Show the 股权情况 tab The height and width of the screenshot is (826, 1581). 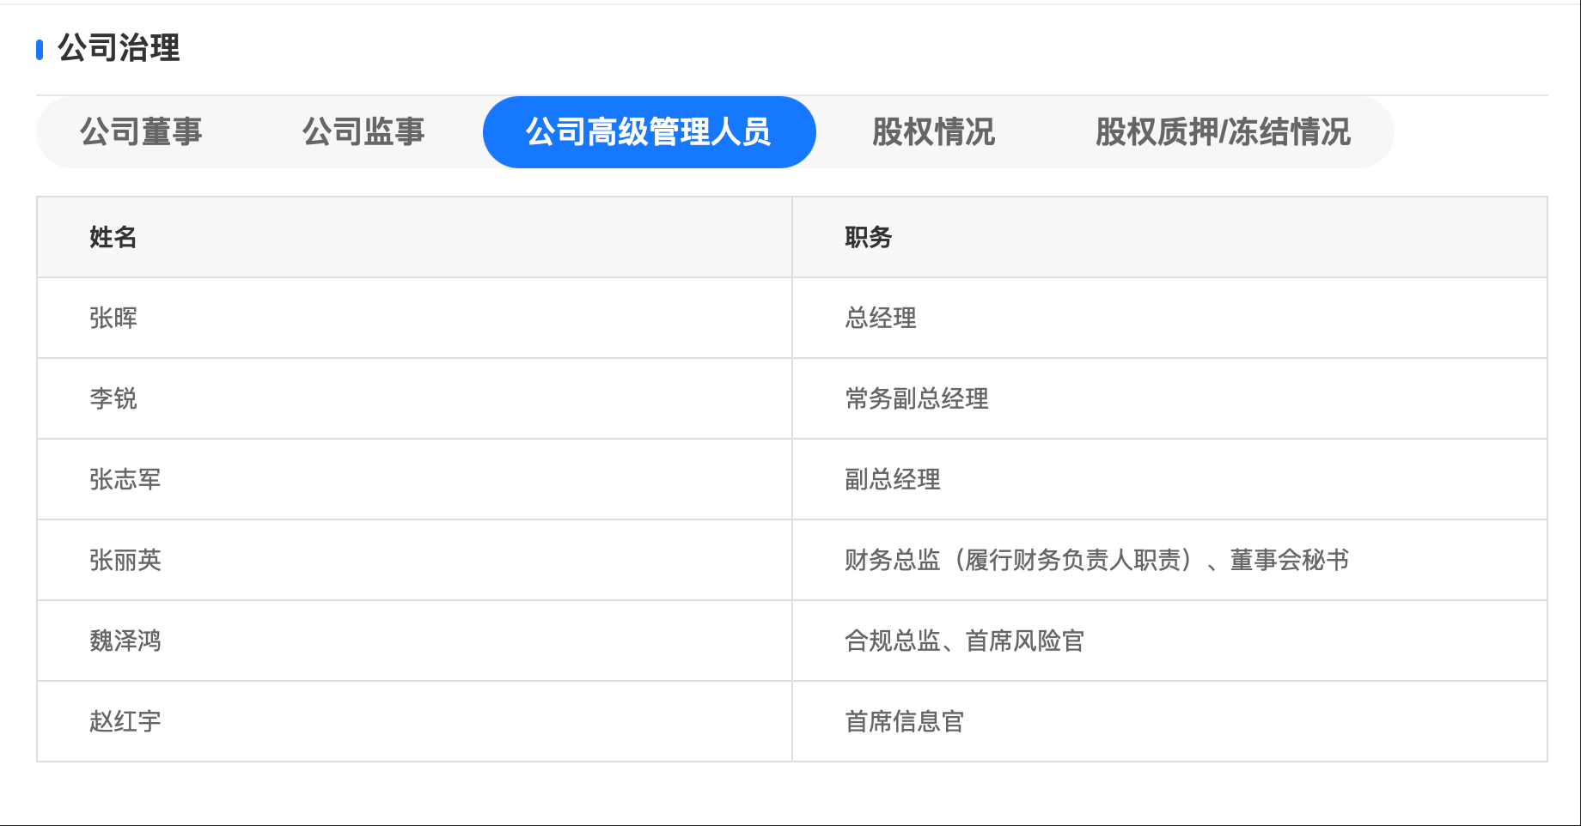[933, 132]
